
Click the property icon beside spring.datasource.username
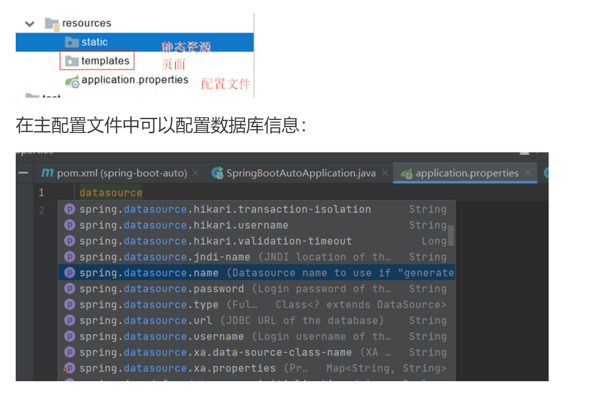(x=69, y=336)
